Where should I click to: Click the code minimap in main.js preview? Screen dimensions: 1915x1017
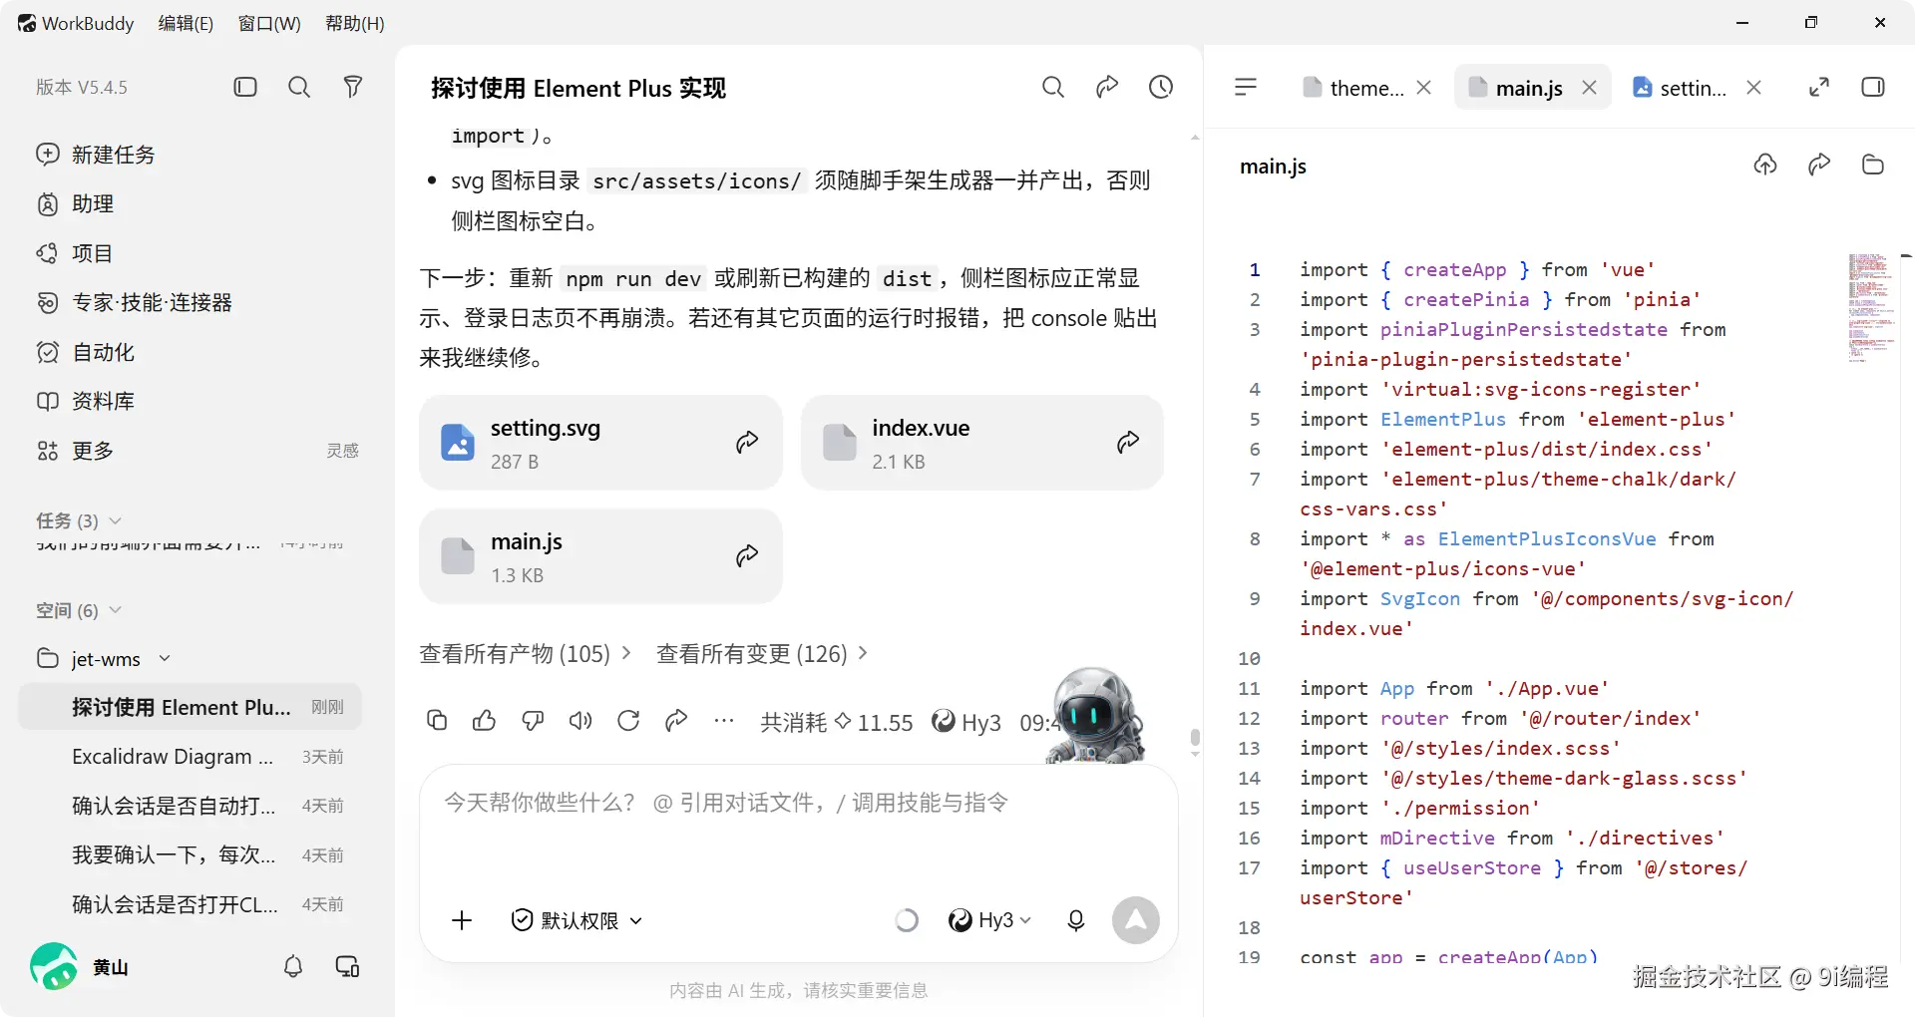1870,307
